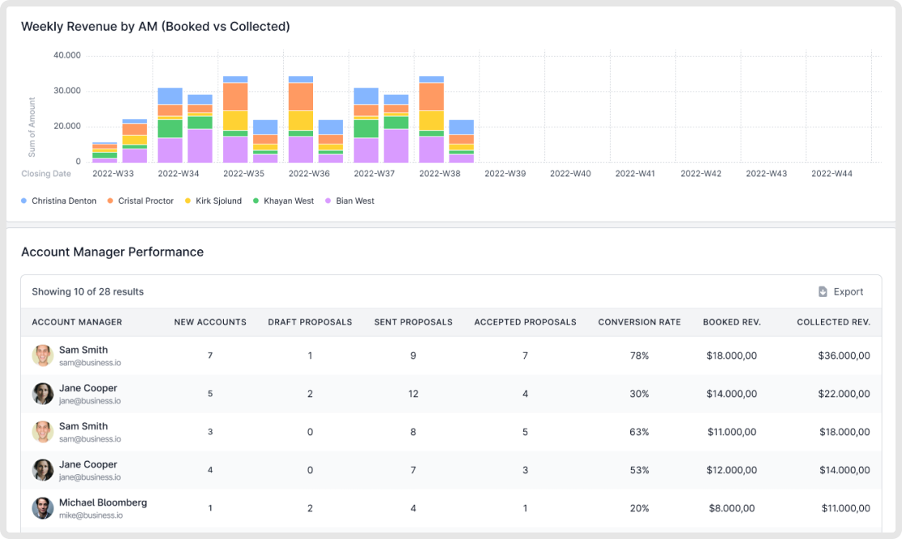902x539 pixels.
Task: Click the 2022-W41 axis label
Action: 636,174
